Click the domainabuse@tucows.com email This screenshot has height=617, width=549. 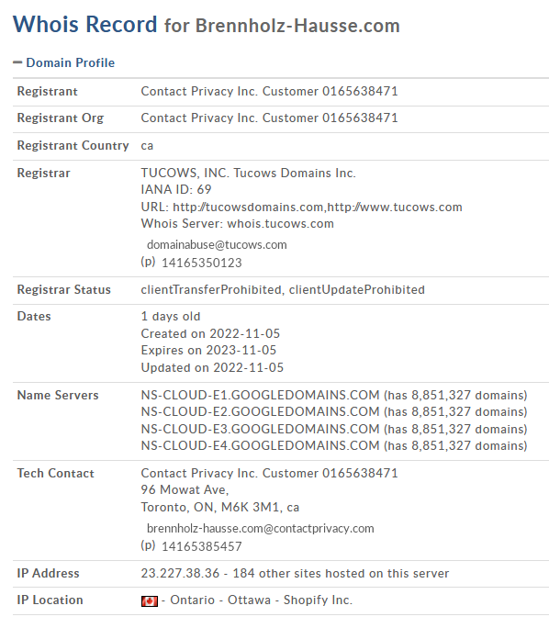pos(217,245)
